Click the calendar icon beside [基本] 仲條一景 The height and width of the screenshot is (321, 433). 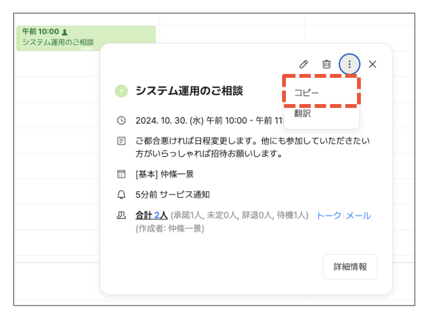point(121,174)
